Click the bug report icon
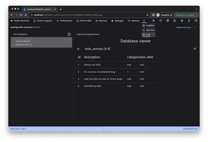The width and height of the screenshot is (208, 142). coord(182,21)
